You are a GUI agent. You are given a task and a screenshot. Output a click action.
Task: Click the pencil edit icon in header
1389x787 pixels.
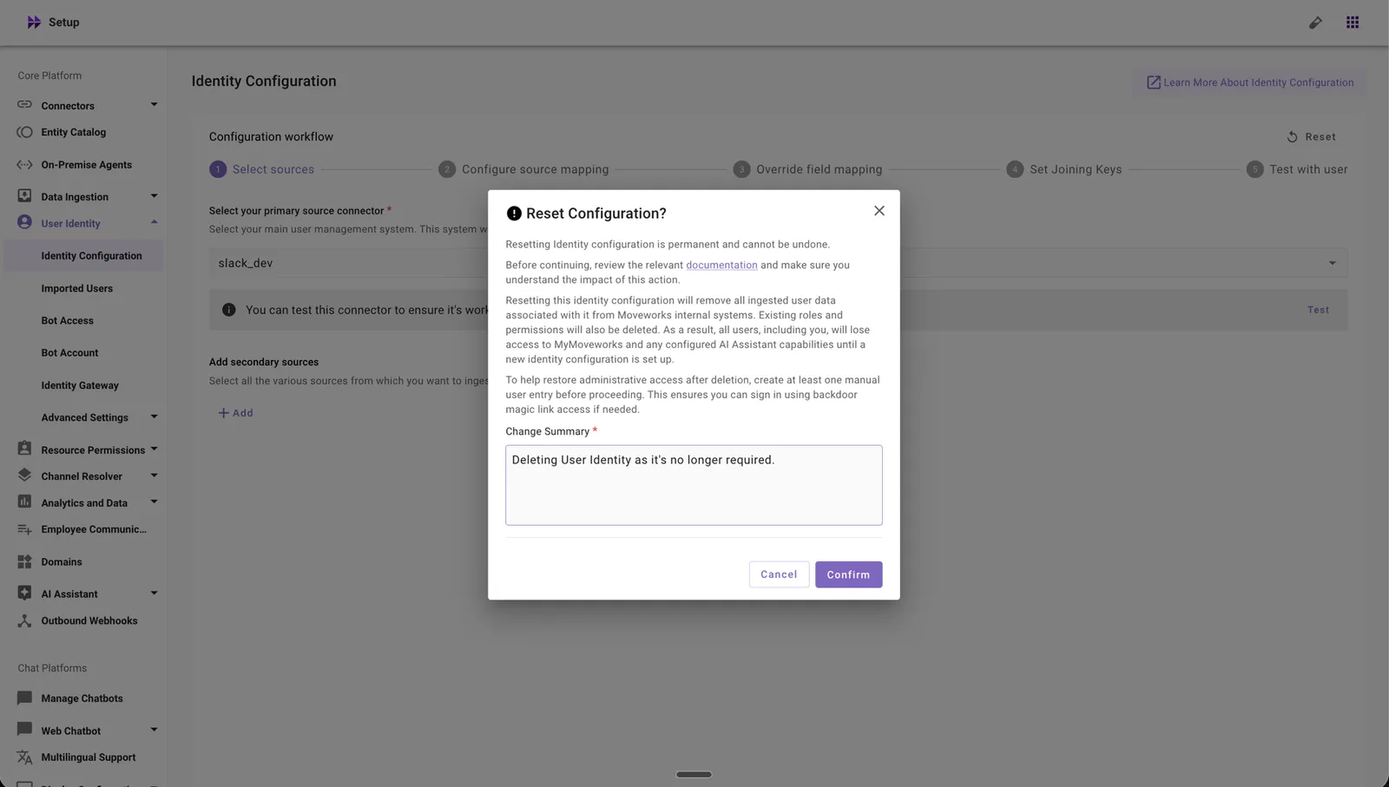coord(1315,23)
